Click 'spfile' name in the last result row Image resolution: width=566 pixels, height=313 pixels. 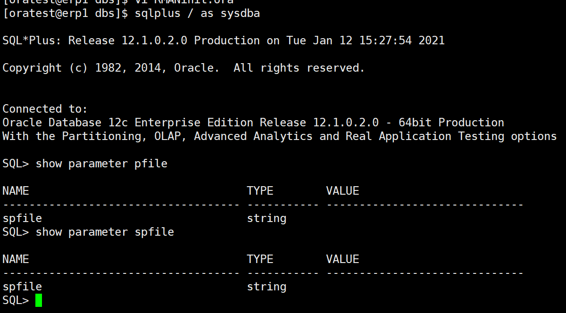coord(22,287)
